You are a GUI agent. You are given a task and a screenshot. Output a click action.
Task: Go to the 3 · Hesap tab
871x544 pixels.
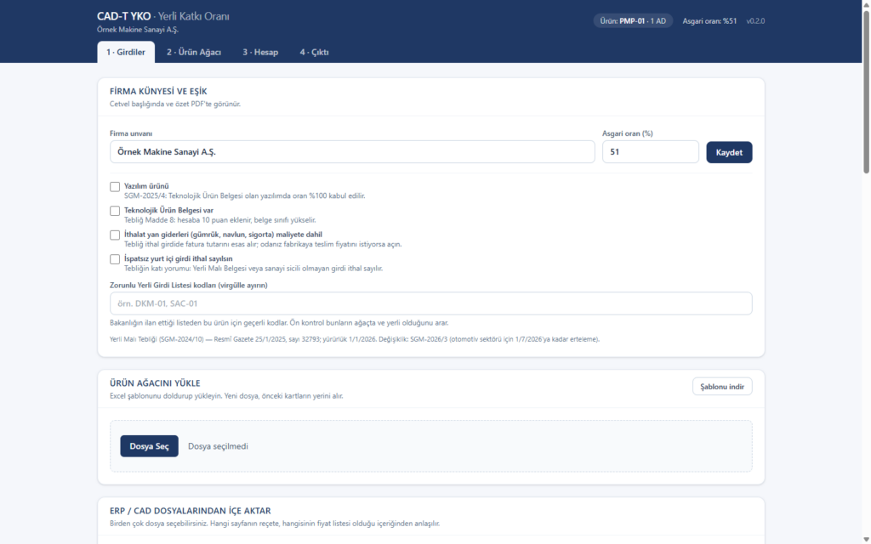tap(260, 52)
